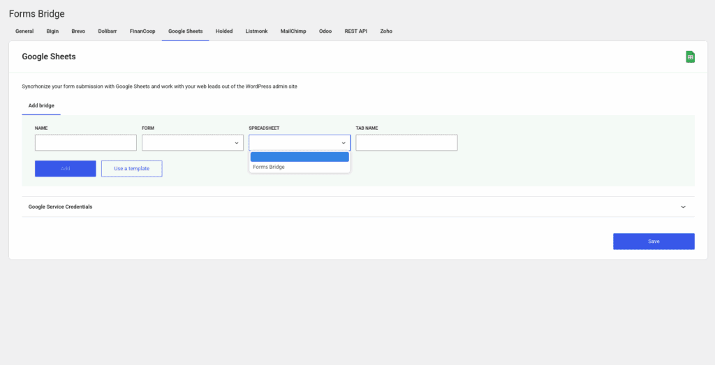This screenshot has width=715, height=365.
Task: Click the Save button
Action: [x=654, y=241]
